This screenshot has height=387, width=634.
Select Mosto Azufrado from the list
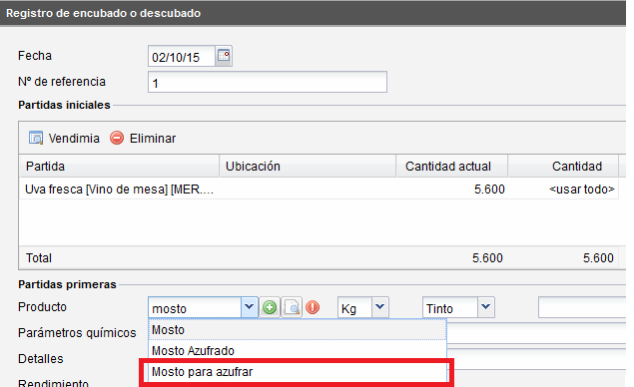(x=298, y=351)
